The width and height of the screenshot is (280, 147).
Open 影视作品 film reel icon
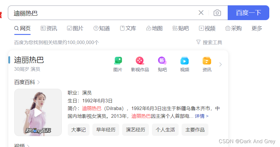click(140, 61)
